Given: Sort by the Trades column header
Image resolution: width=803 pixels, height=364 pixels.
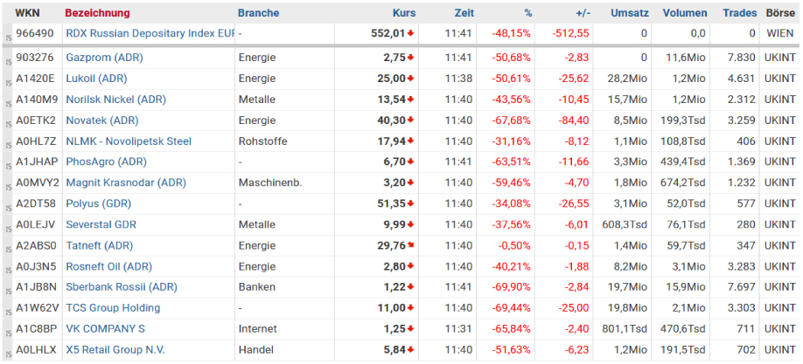Looking at the screenshot, I should tap(739, 13).
